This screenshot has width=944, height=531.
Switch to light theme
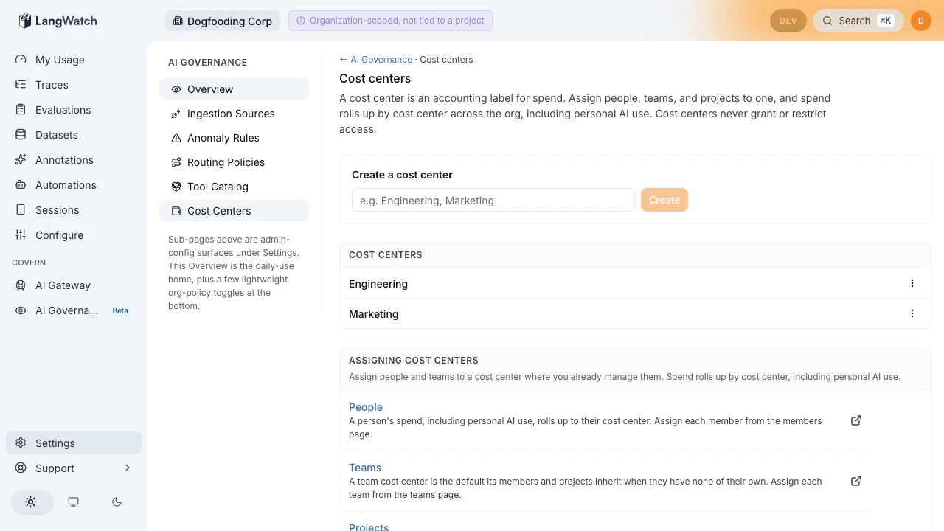31,502
